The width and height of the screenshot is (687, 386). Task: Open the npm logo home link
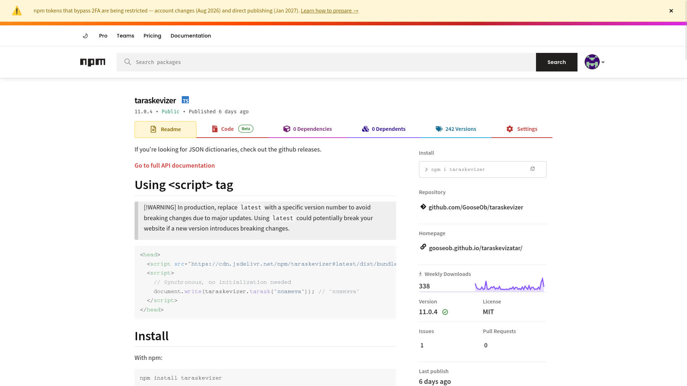pos(93,62)
